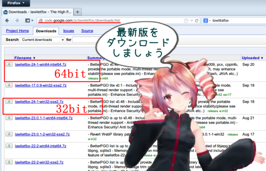Bookmark this page with the star icon

click(x=186, y=21)
